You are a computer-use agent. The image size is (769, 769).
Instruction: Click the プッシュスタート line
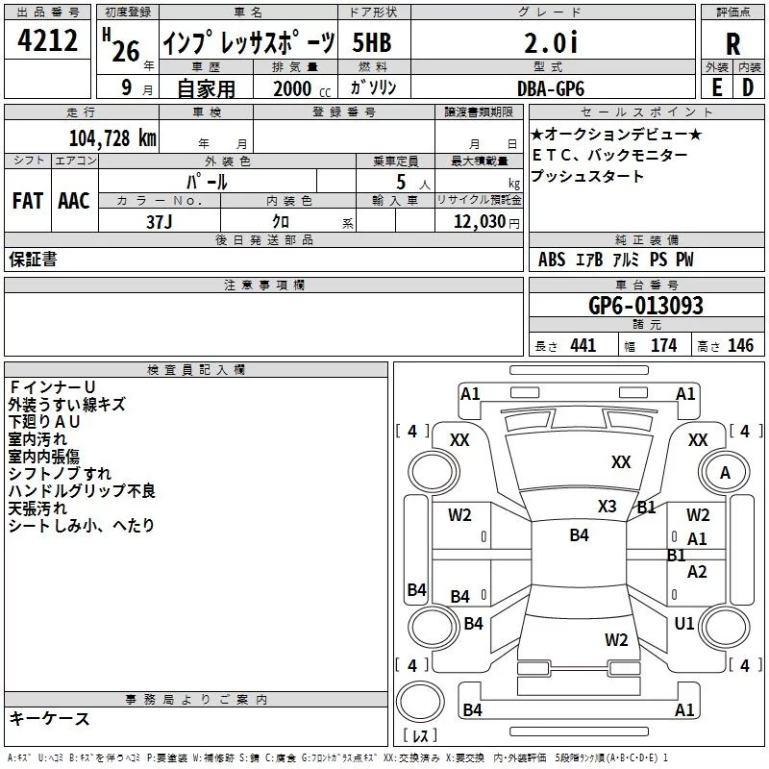pyautogui.click(x=587, y=176)
